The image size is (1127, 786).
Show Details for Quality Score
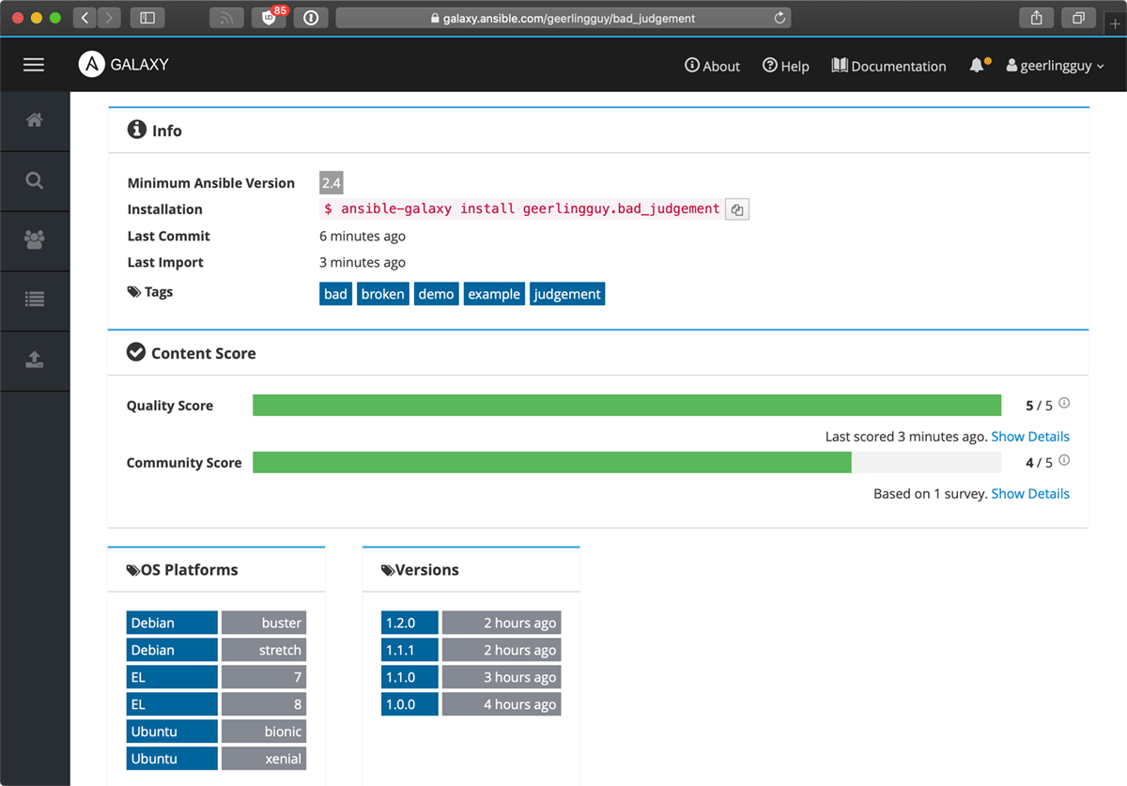click(1030, 437)
